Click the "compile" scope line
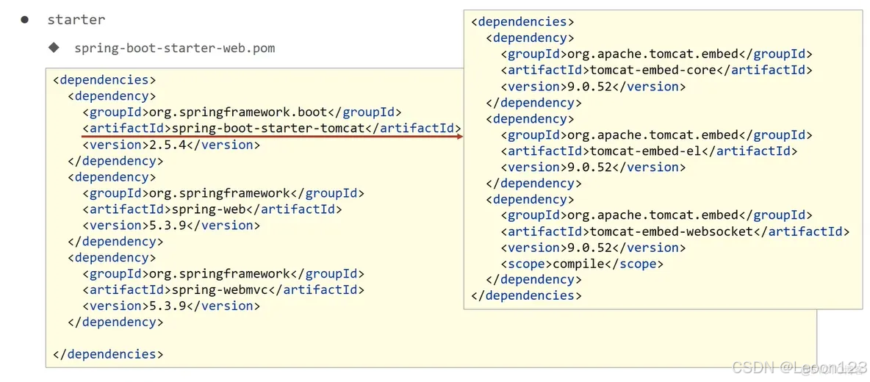Image resolution: width=870 pixels, height=382 pixels. [x=582, y=264]
